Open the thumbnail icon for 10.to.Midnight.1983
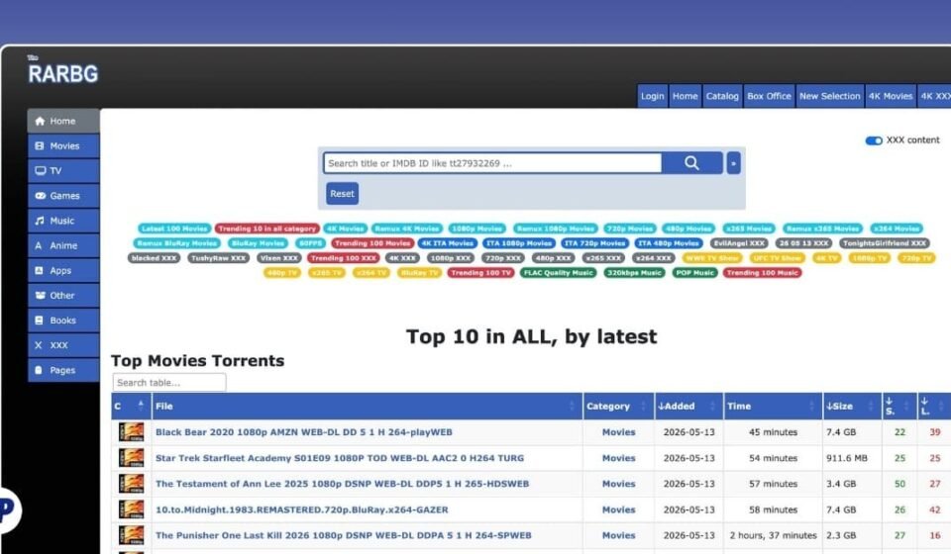 [x=131, y=509]
